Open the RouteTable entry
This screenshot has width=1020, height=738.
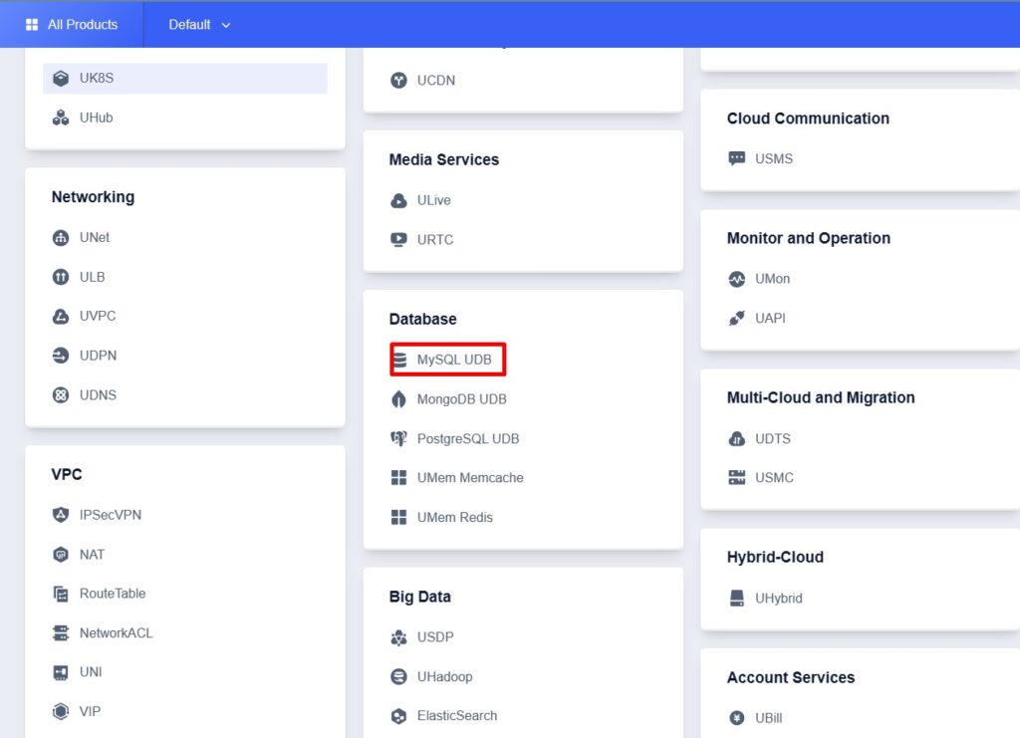(112, 594)
